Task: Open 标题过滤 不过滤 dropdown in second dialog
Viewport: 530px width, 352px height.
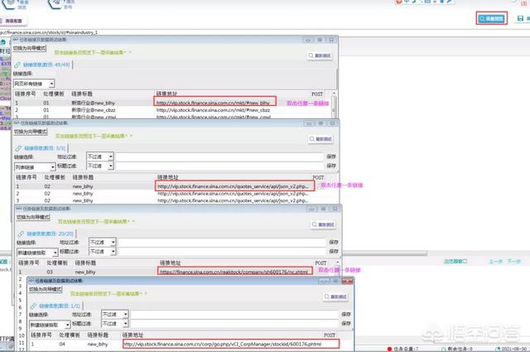Action: click(110, 166)
